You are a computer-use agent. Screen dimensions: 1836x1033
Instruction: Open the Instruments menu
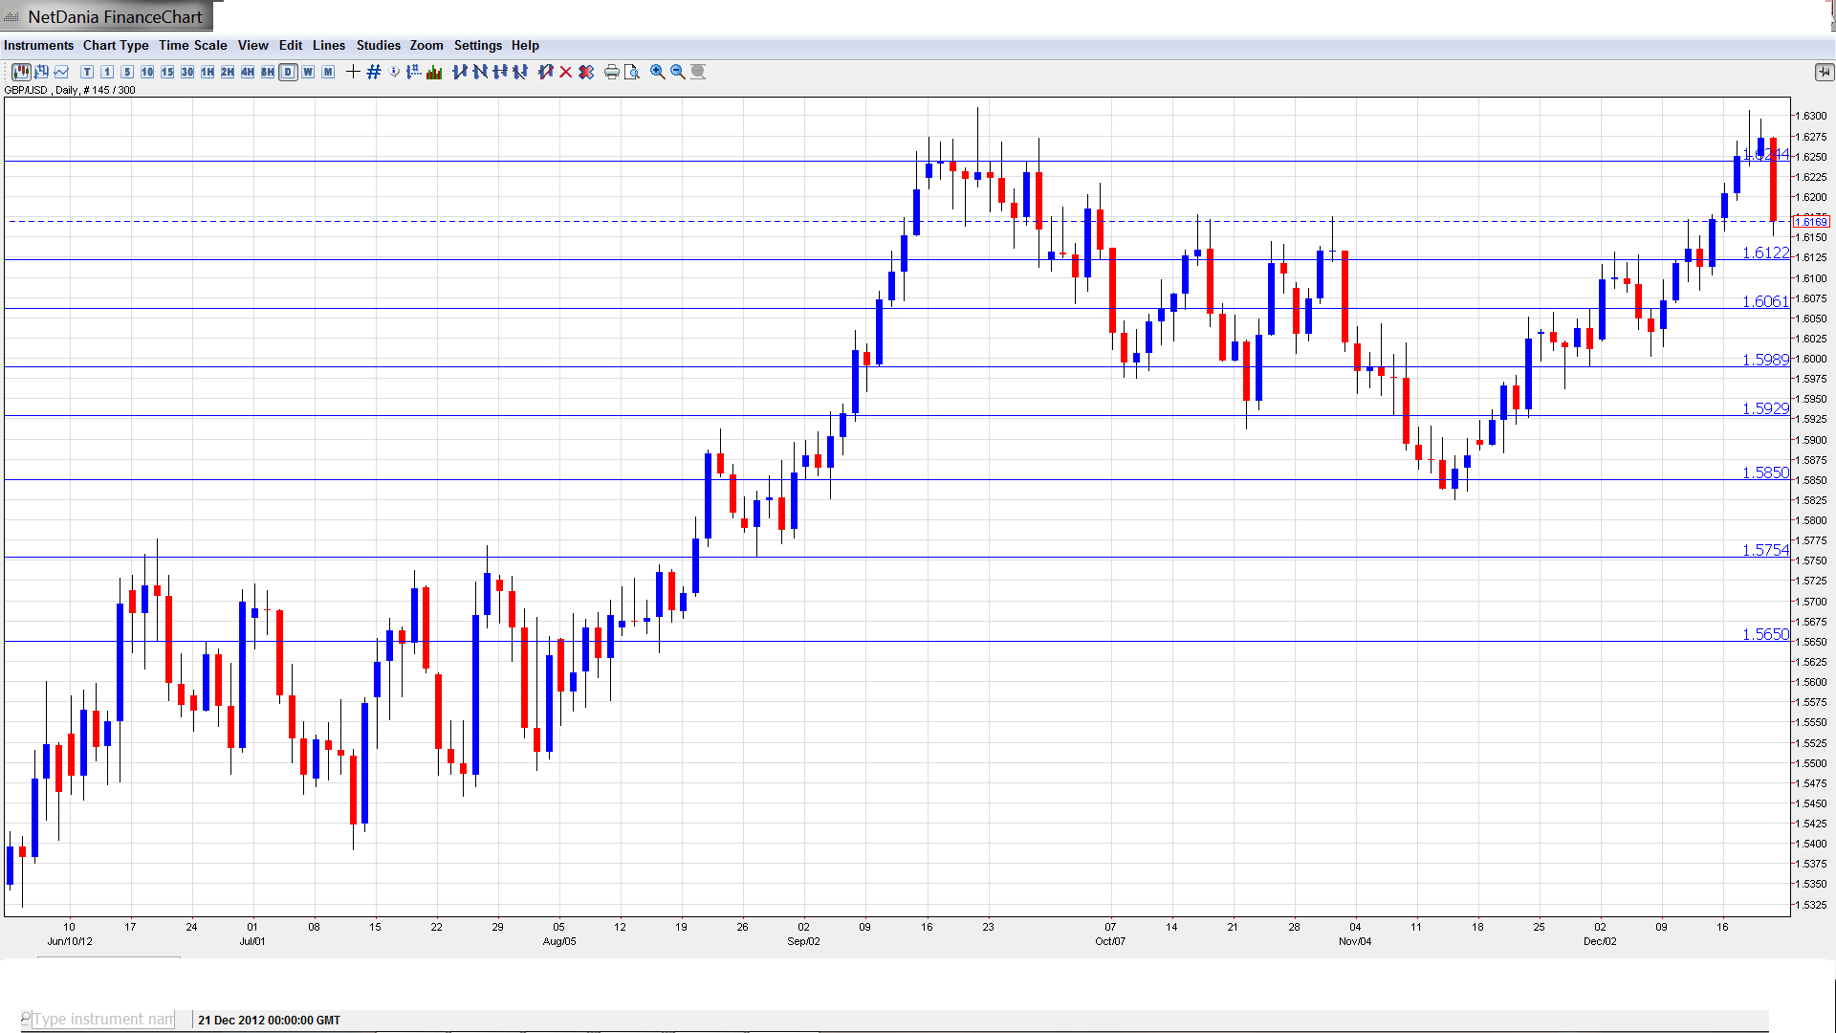coord(38,45)
